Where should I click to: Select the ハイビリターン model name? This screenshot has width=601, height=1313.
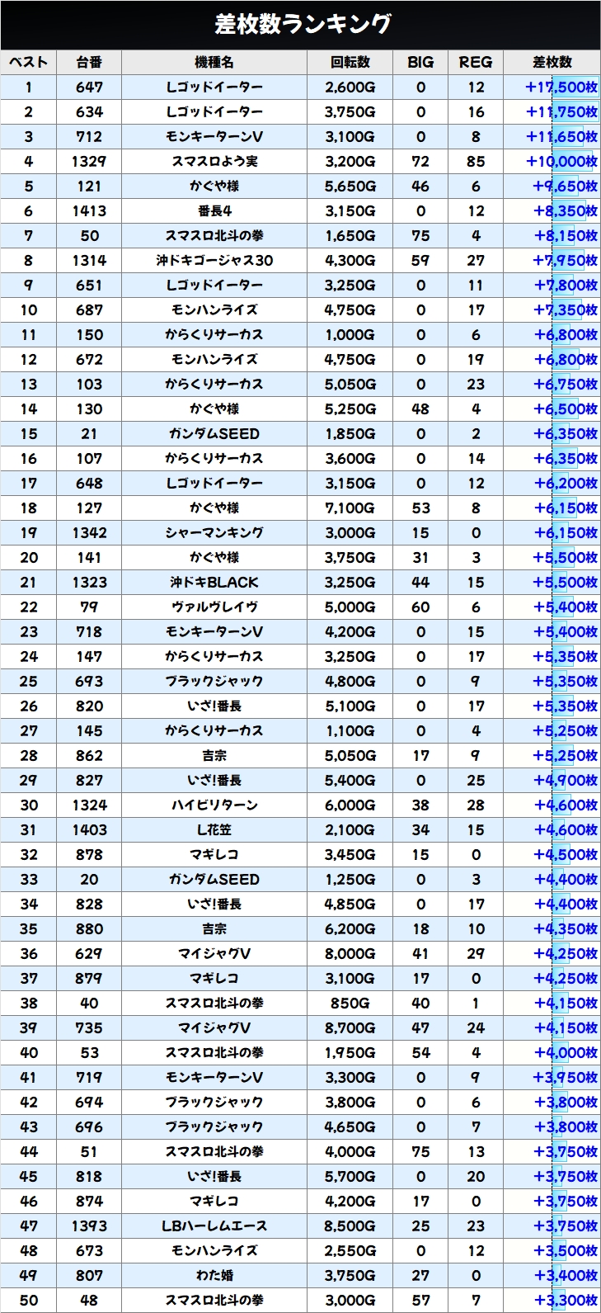[x=214, y=805]
